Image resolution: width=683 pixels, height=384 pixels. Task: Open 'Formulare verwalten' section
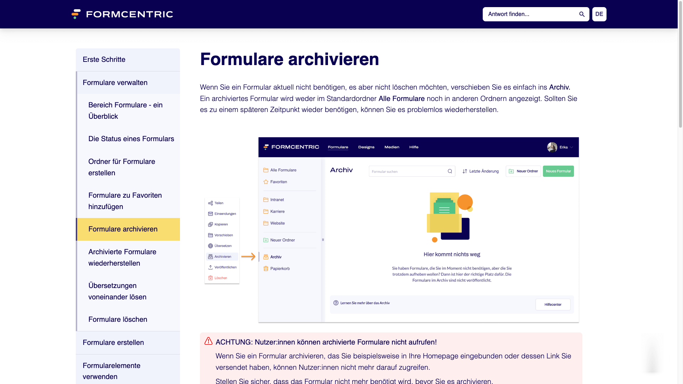coord(128,82)
